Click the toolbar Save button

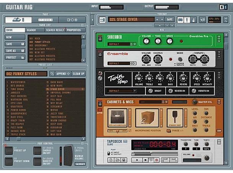click(169, 19)
